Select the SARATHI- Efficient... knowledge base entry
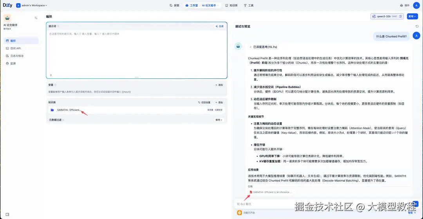 137,110
